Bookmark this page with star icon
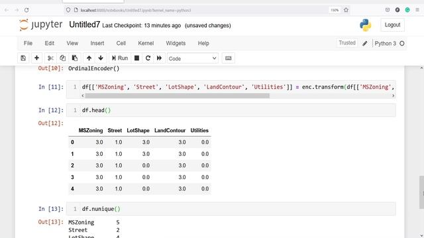Screen dimensions: 424x238 [346, 10]
